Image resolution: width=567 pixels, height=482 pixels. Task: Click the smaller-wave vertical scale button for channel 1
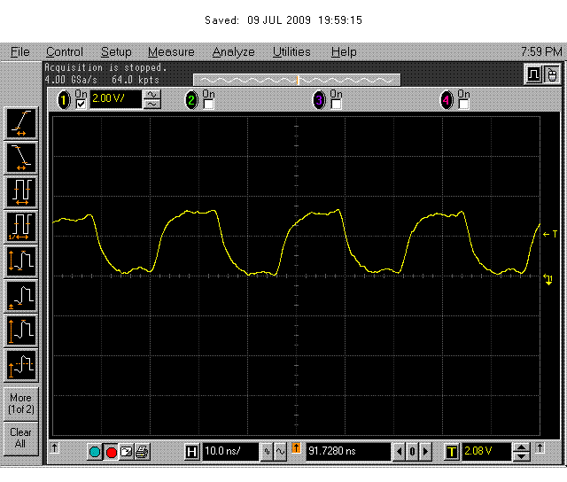[x=152, y=105]
